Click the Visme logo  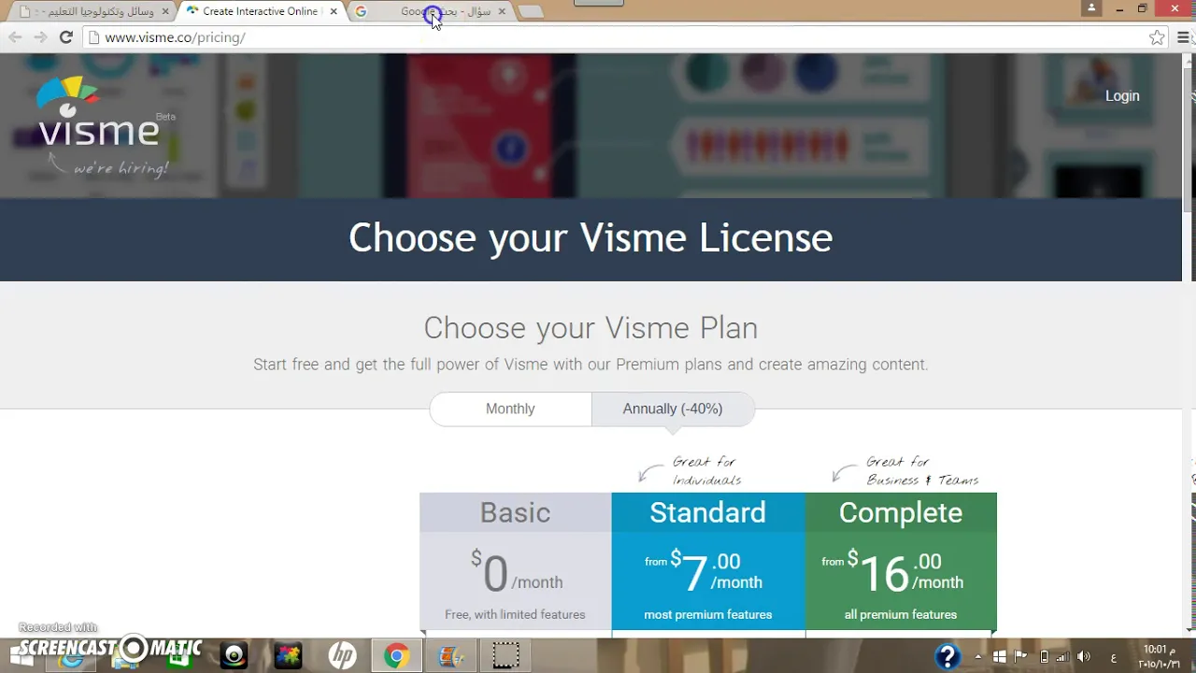[x=98, y=112]
